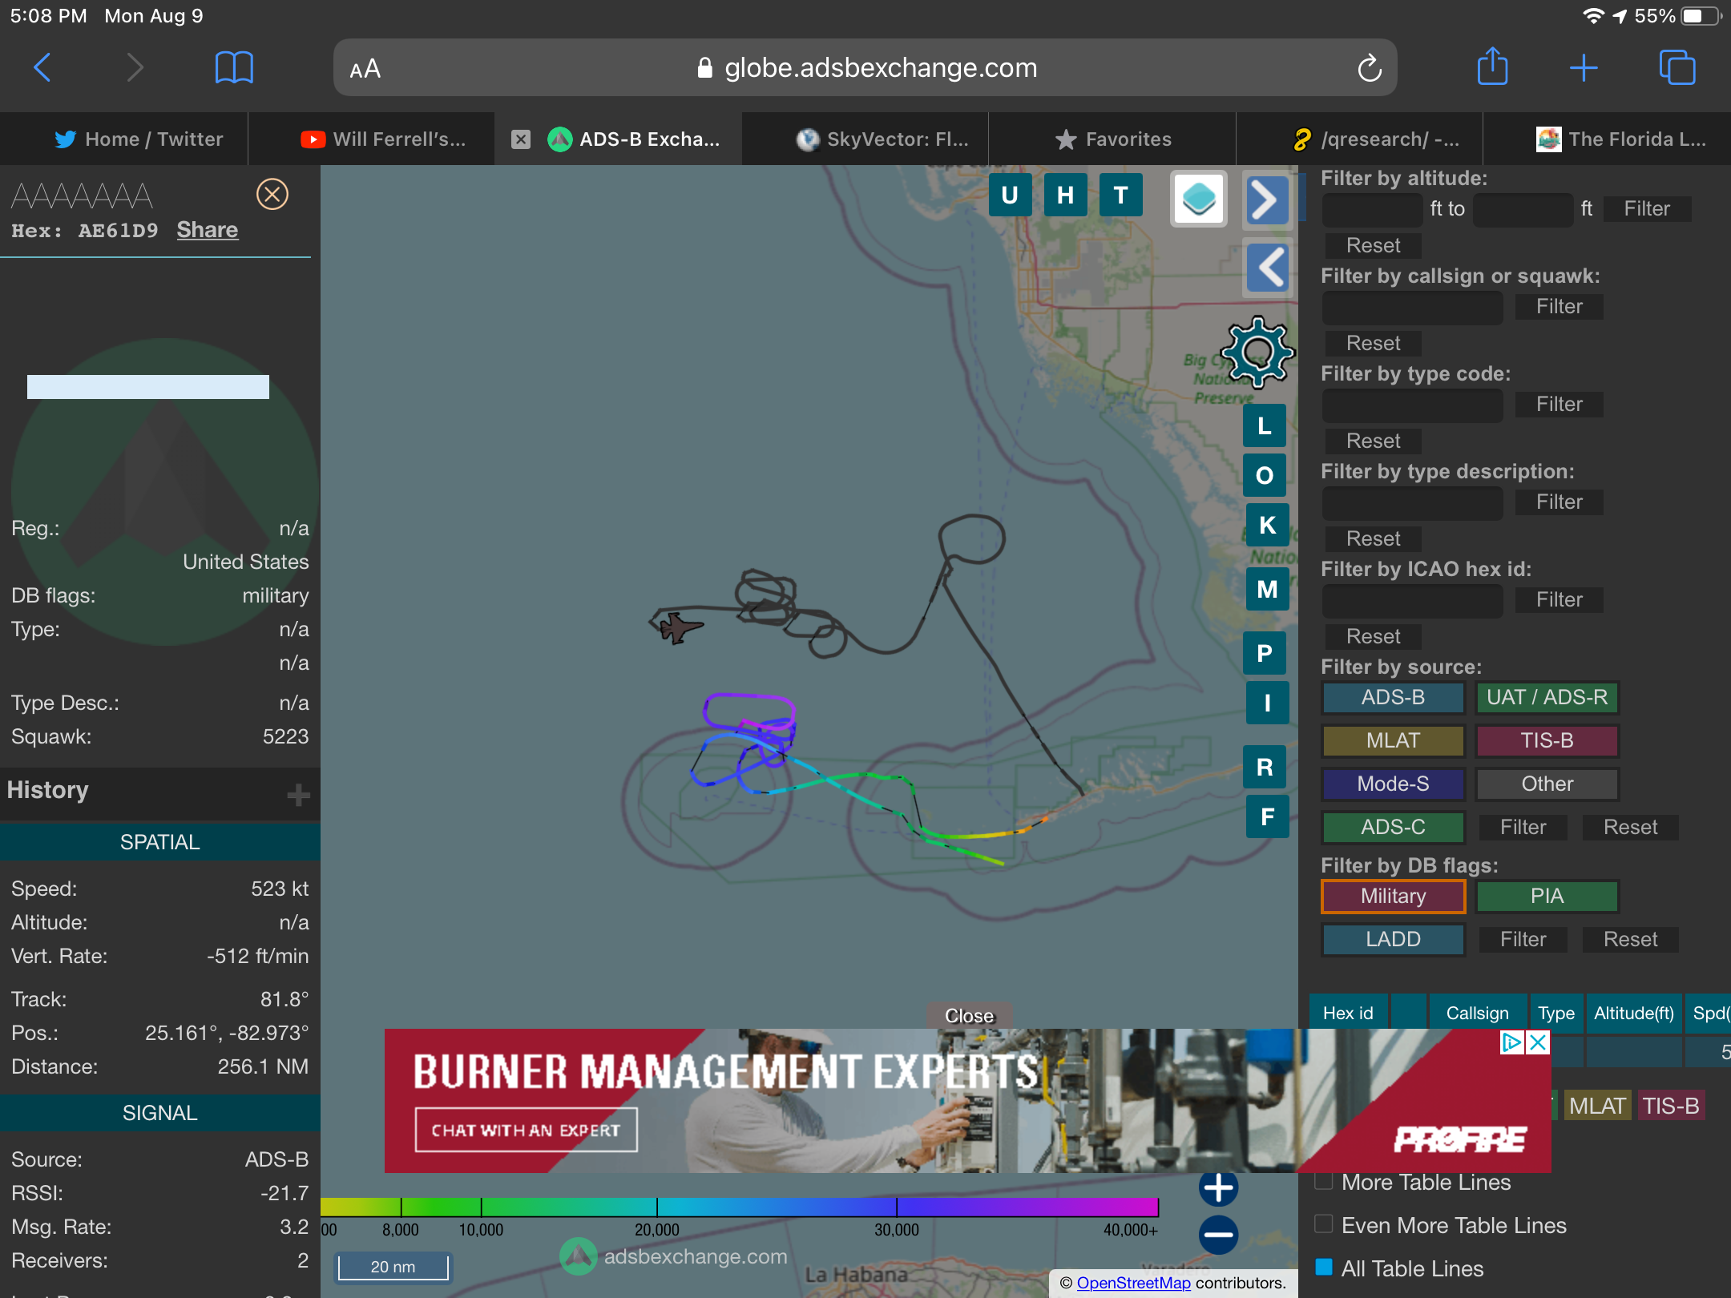
Task: Click the altitude color legend bar
Action: (739, 1207)
